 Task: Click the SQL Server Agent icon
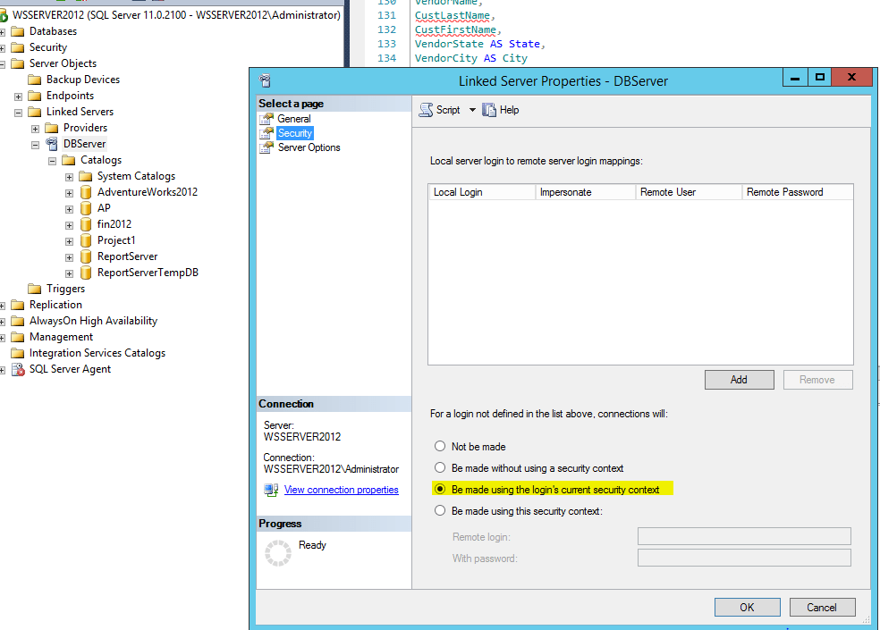pyautogui.click(x=18, y=368)
